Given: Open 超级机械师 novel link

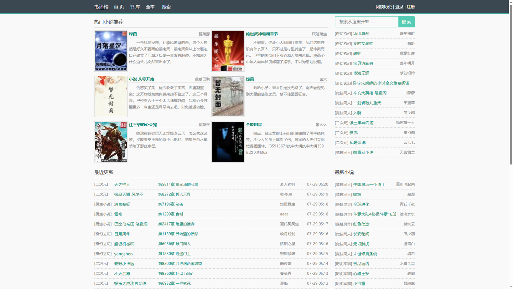Looking at the screenshot, I should coord(124,244).
